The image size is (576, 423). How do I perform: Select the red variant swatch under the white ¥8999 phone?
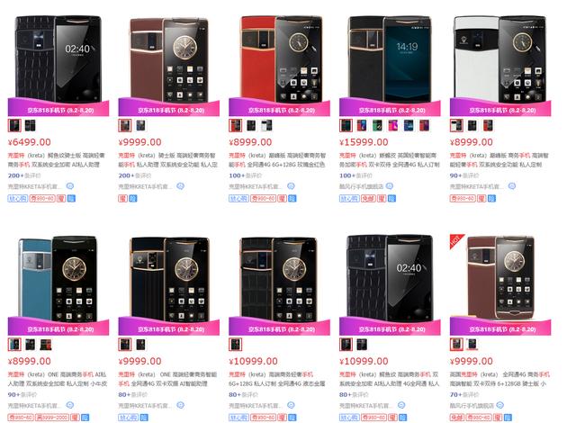coord(488,126)
